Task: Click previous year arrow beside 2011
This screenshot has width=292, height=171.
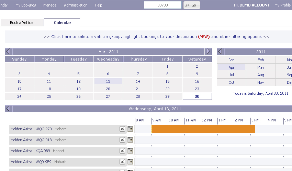Action: (221, 52)
